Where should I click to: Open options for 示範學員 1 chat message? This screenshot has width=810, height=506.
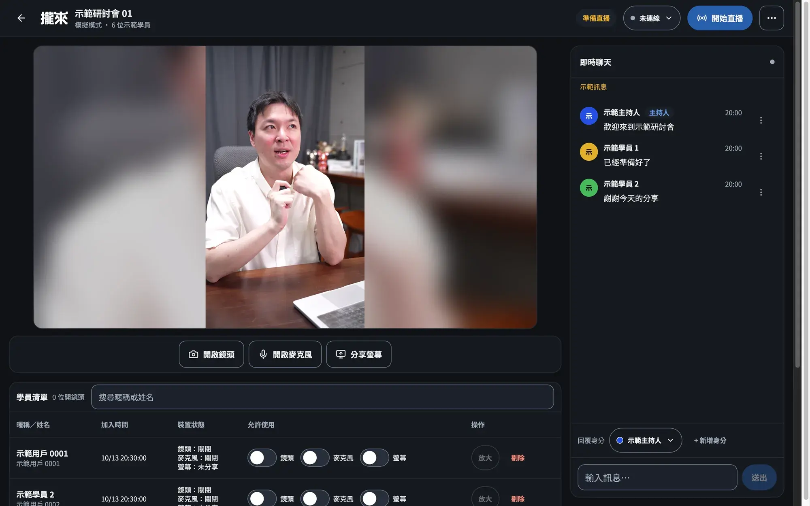[x=761, y=156]
